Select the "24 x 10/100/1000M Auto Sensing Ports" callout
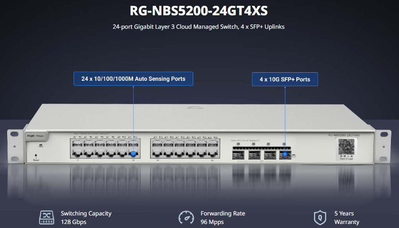Screen dimensions: 399x228 click(133, 79)
